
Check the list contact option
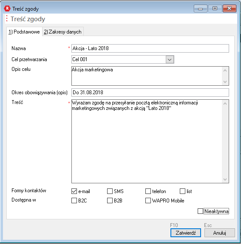182,191
